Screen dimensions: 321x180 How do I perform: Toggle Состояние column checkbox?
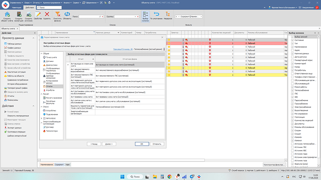pyautogui.click(x=292, y=40)
